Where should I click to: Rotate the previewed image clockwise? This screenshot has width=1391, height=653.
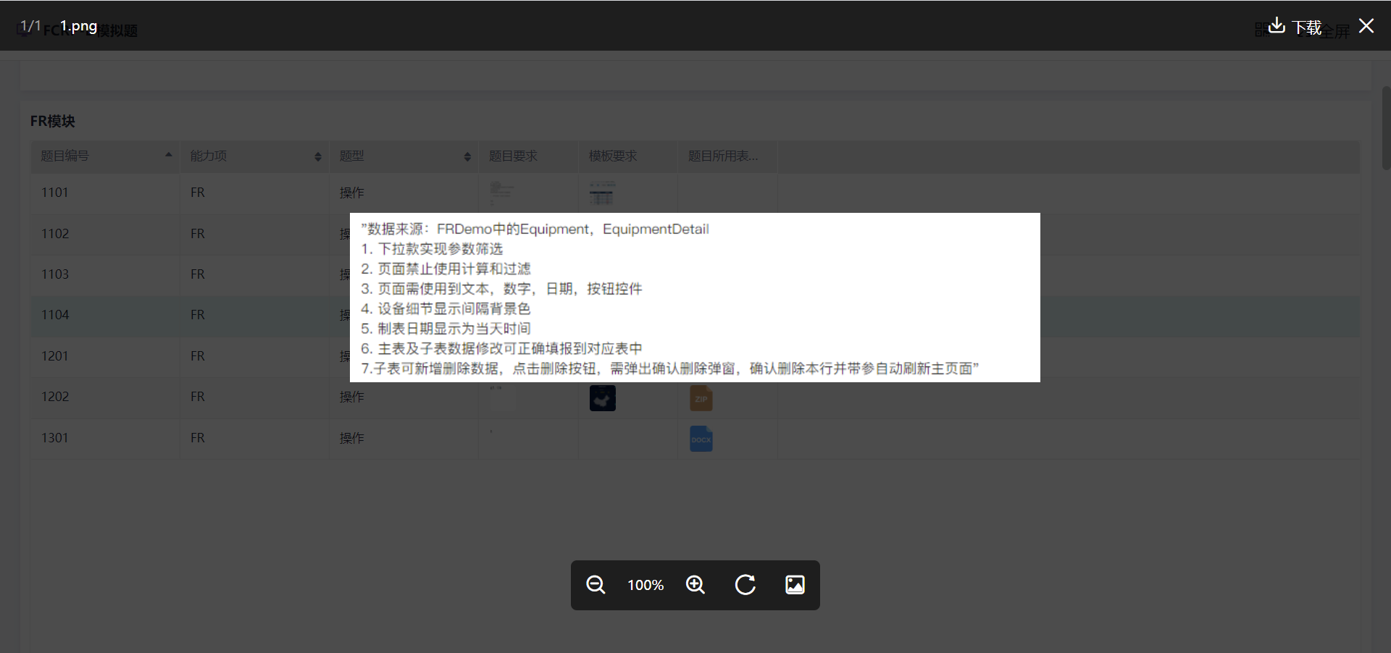tap(745, 585)
